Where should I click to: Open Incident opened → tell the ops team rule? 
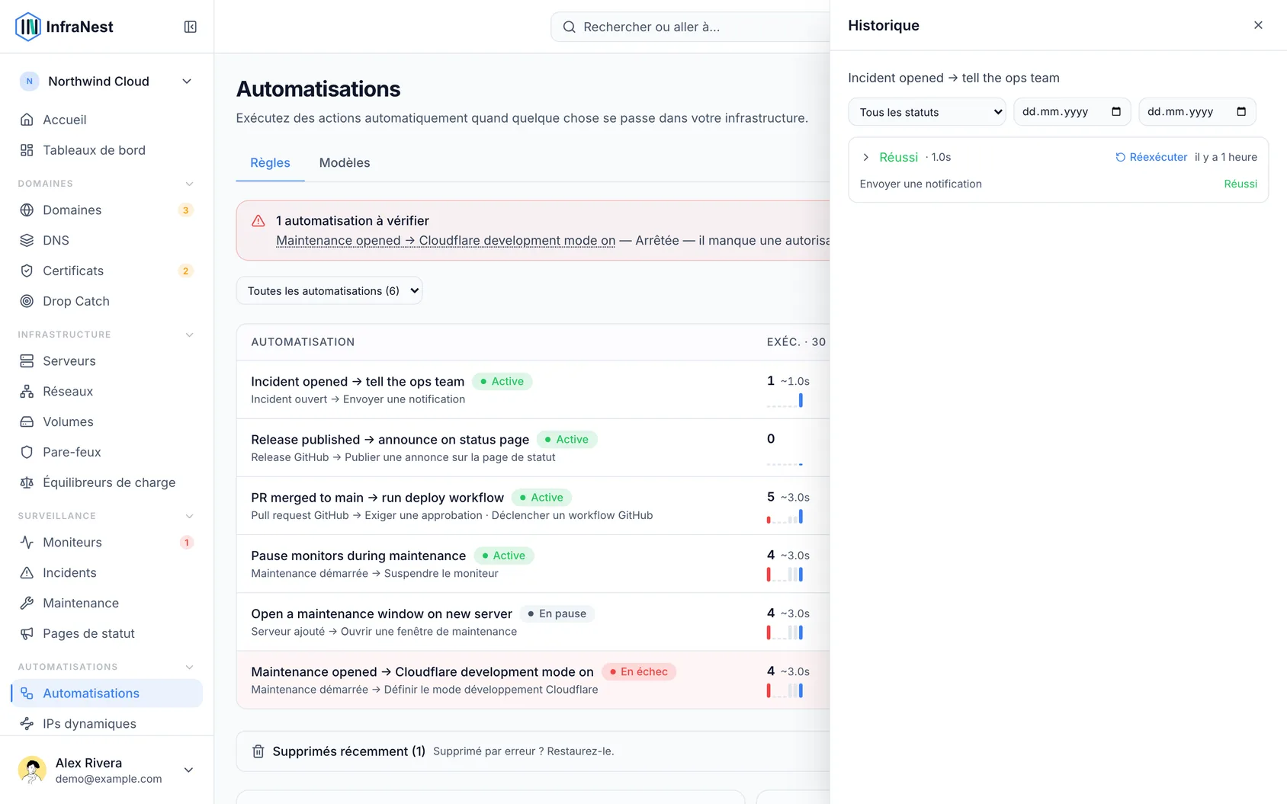(x=358, y=381)
